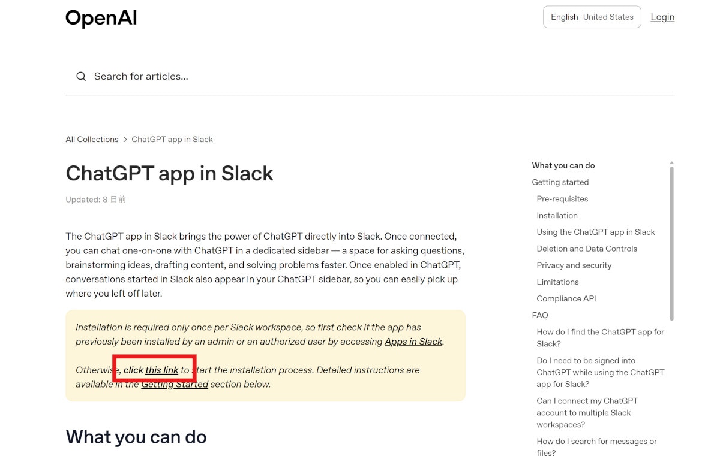Navigate to Pre-requisites section
The width and height of the screenshot is (720, 456).
click(x=562, y=199)
